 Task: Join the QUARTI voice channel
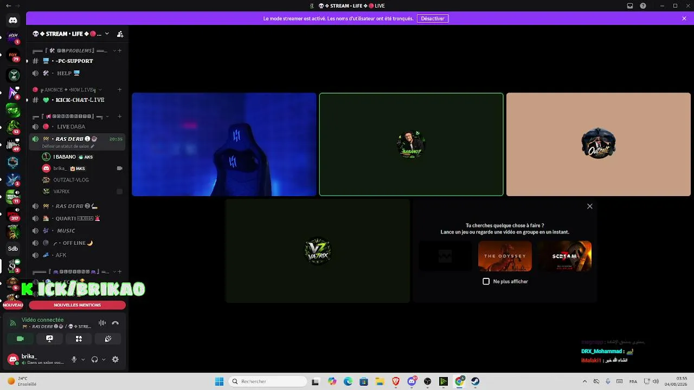(77, 218)
